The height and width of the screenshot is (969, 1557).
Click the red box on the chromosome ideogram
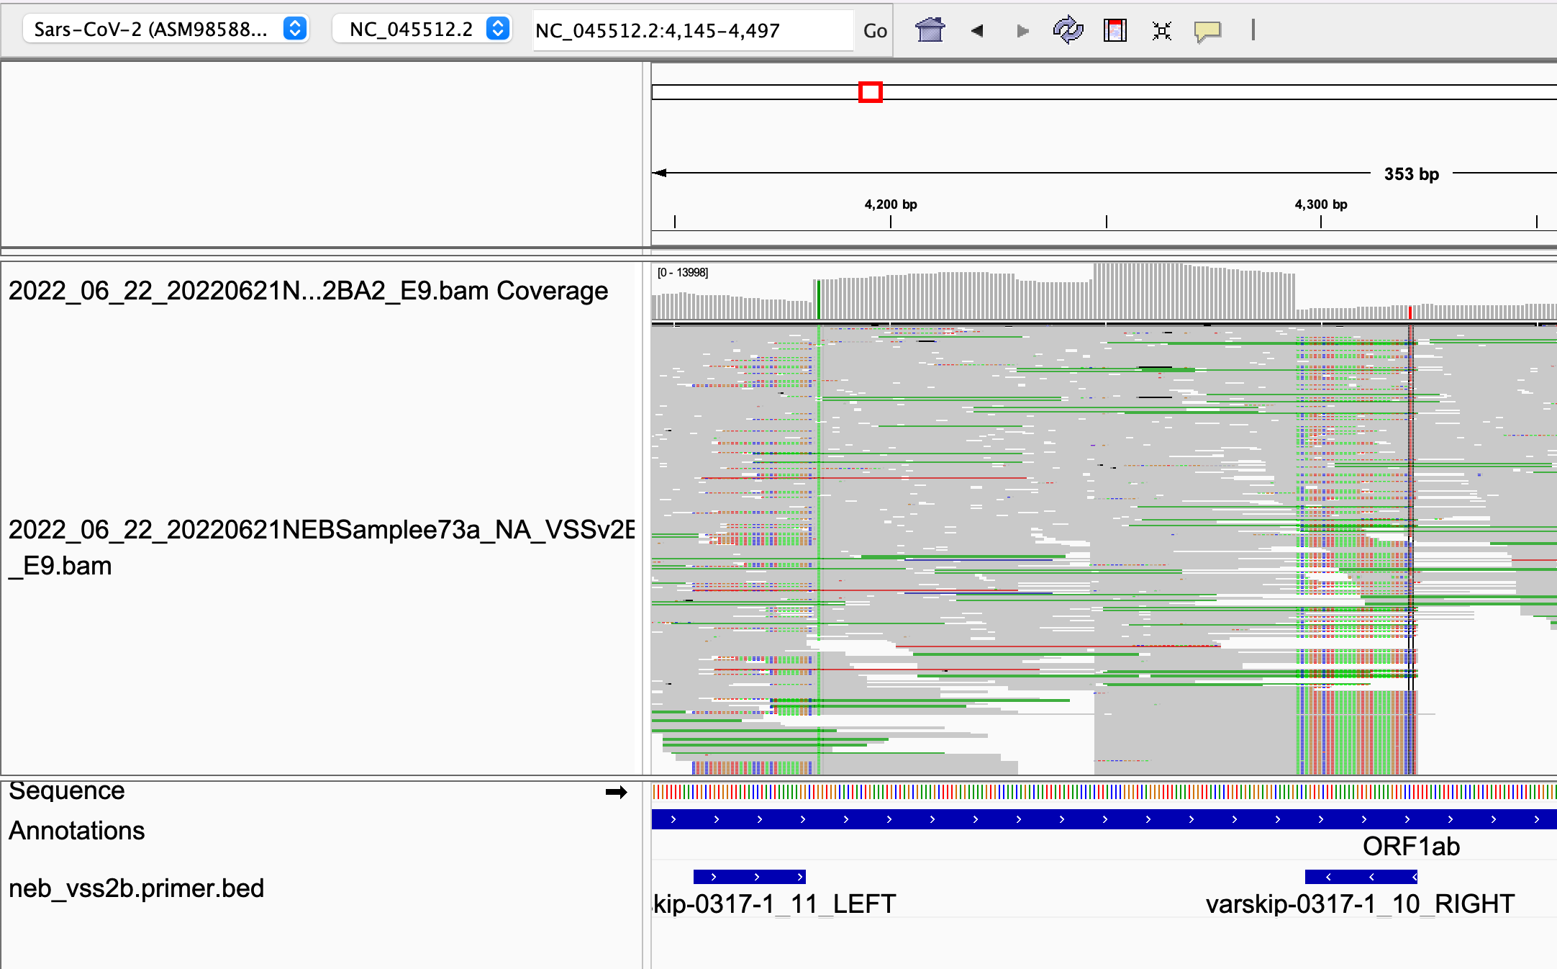(x=870, y=92)
